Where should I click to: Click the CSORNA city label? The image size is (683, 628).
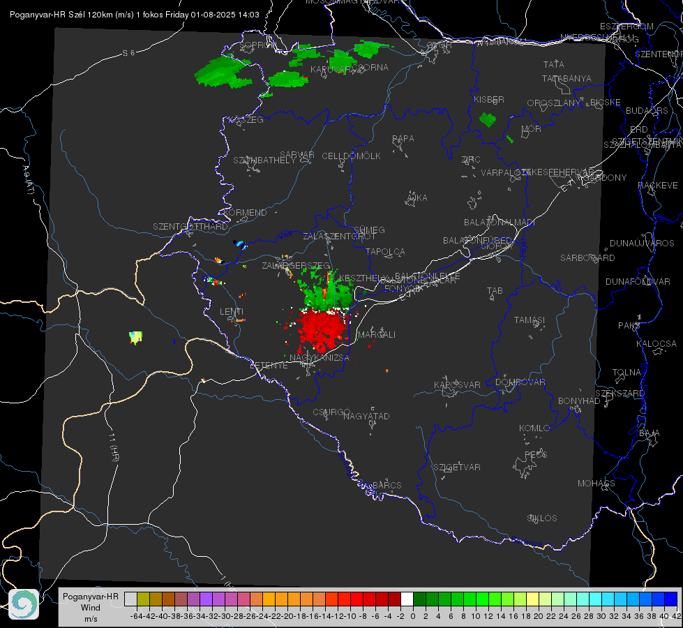(370, 67)
